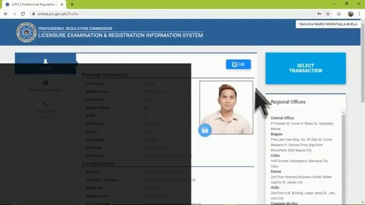Select the Profile sidebar tab
This screenshot has height=205, width=365.
[x=46, y=63]
